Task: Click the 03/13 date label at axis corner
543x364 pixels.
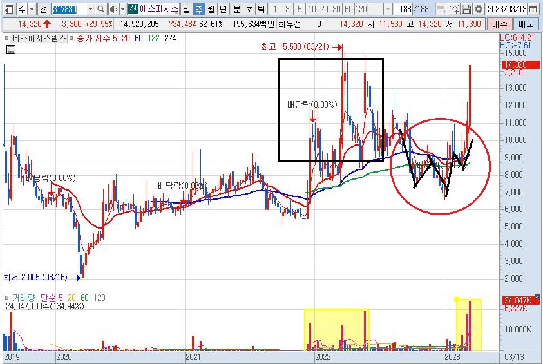Action: (514, 357)
